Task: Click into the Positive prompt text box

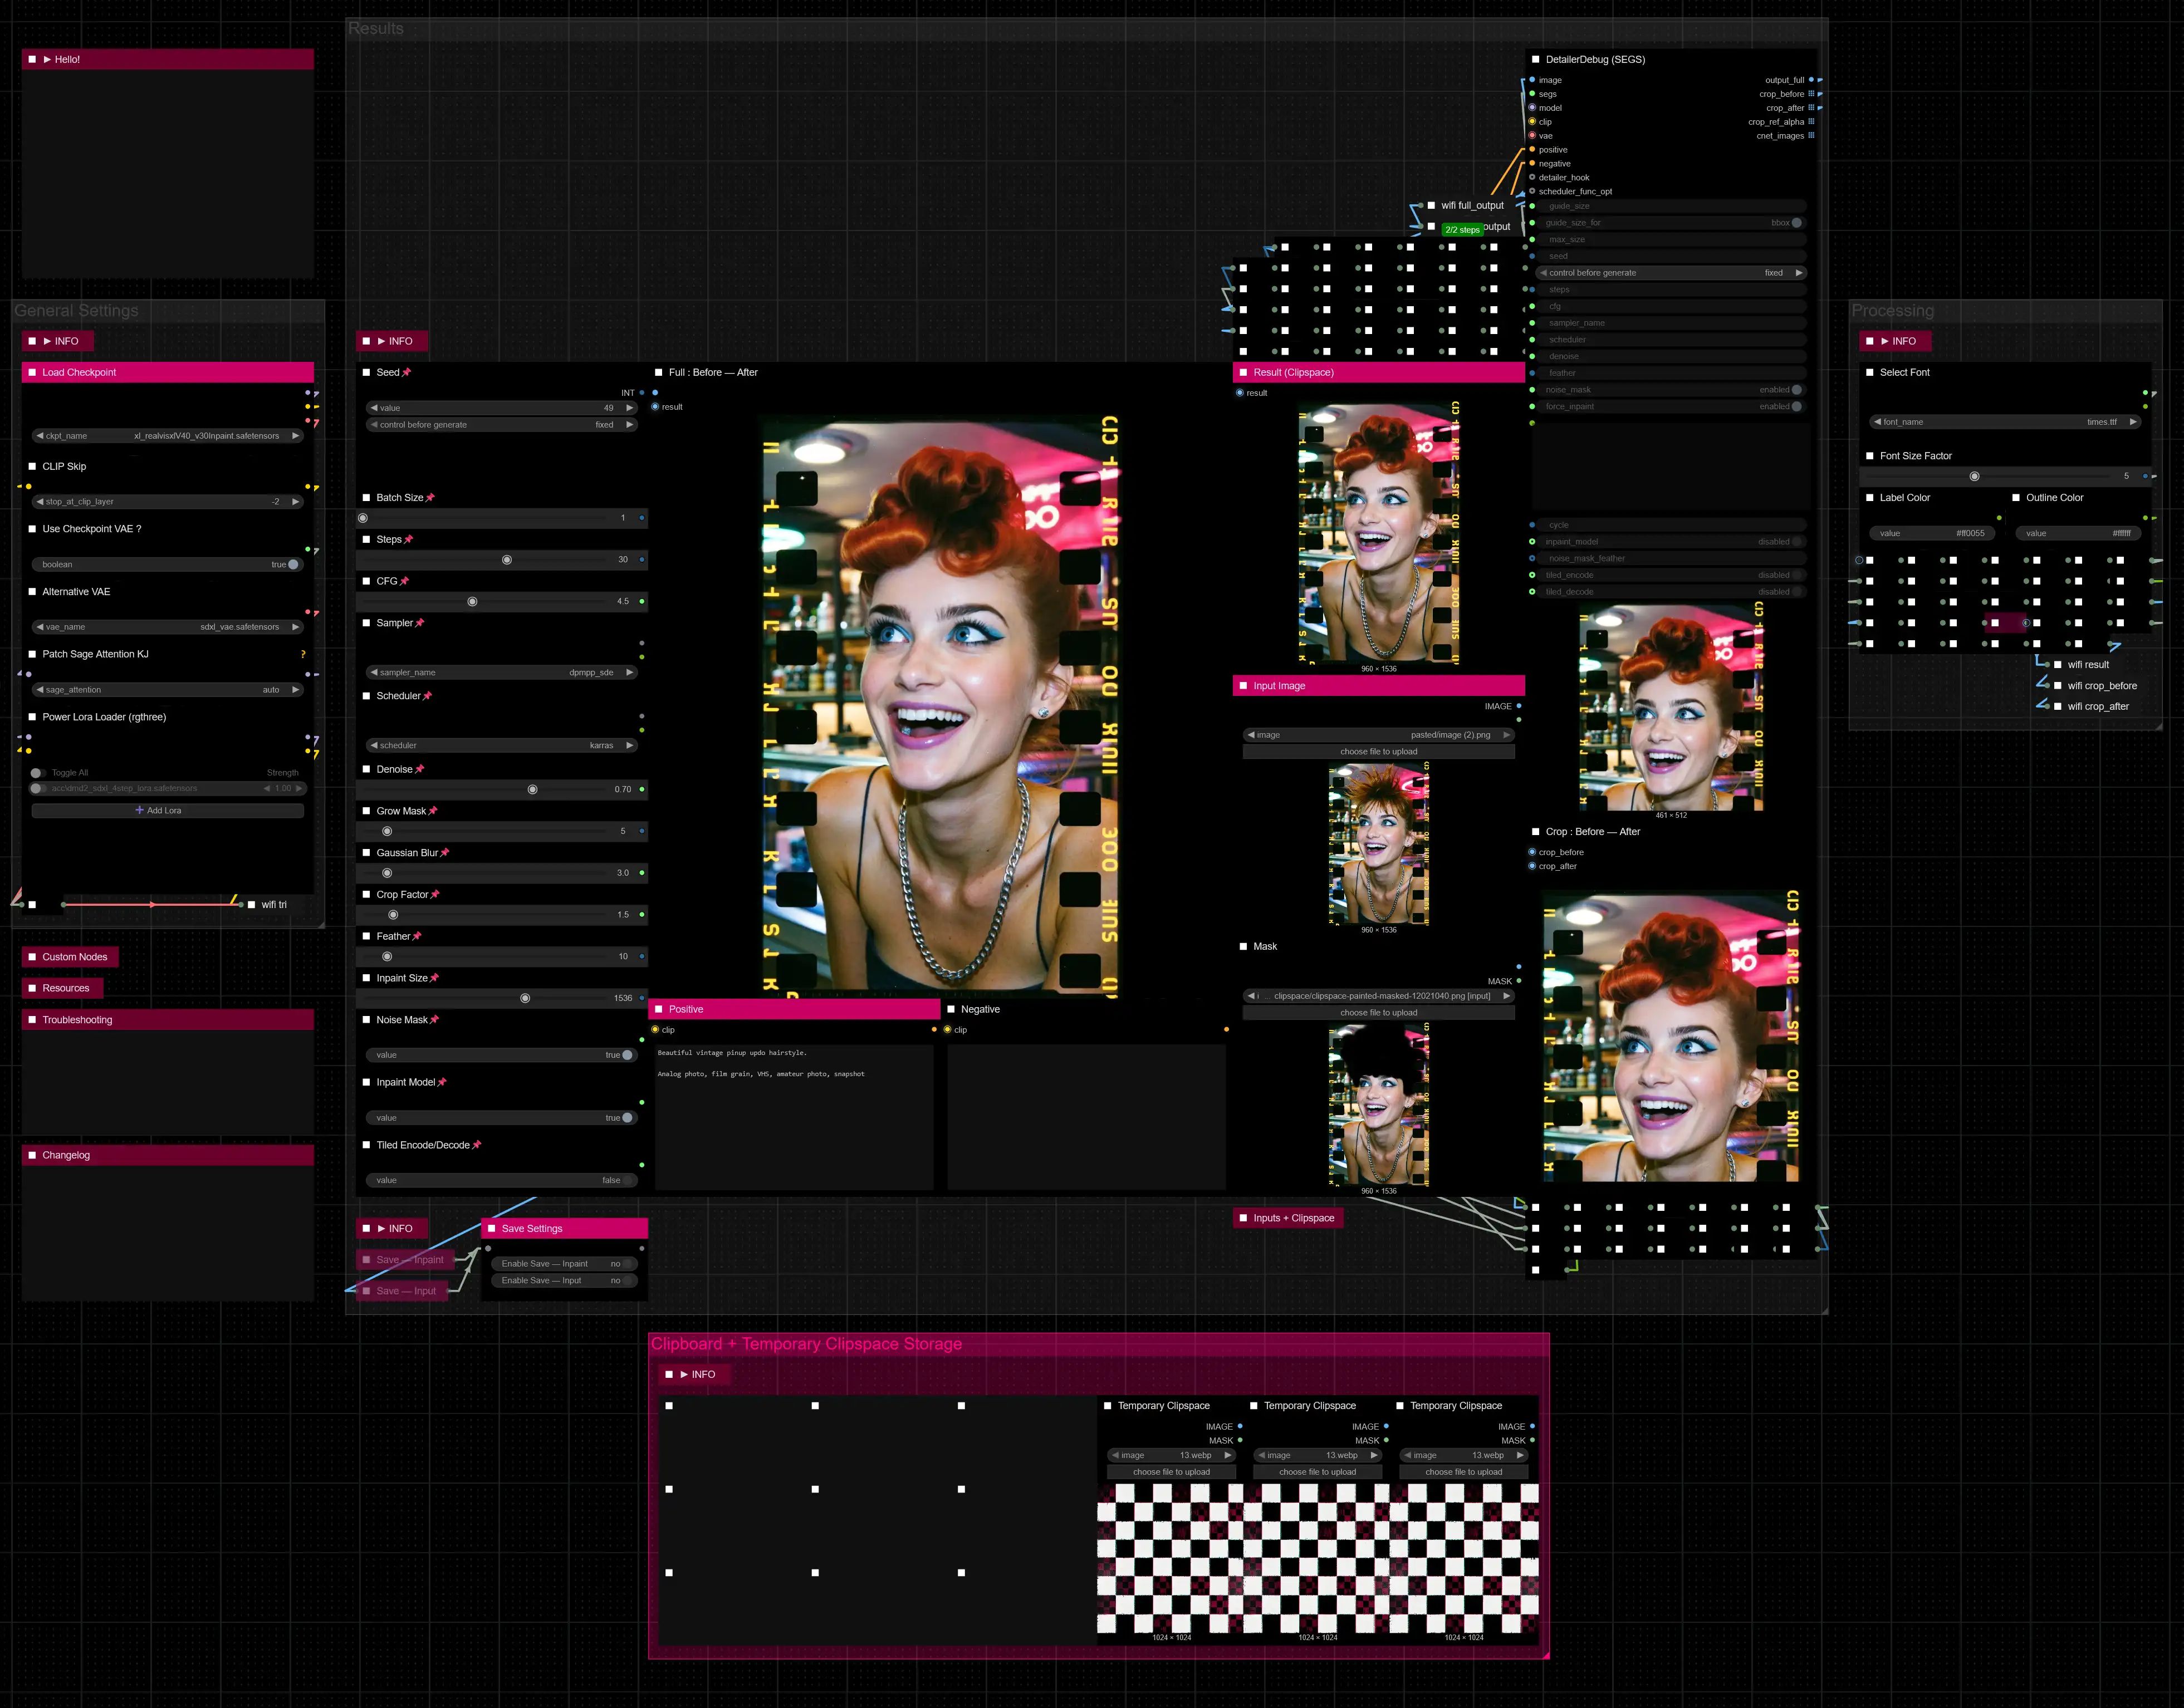Action: pyautogui.click(x=793, y=1115)
